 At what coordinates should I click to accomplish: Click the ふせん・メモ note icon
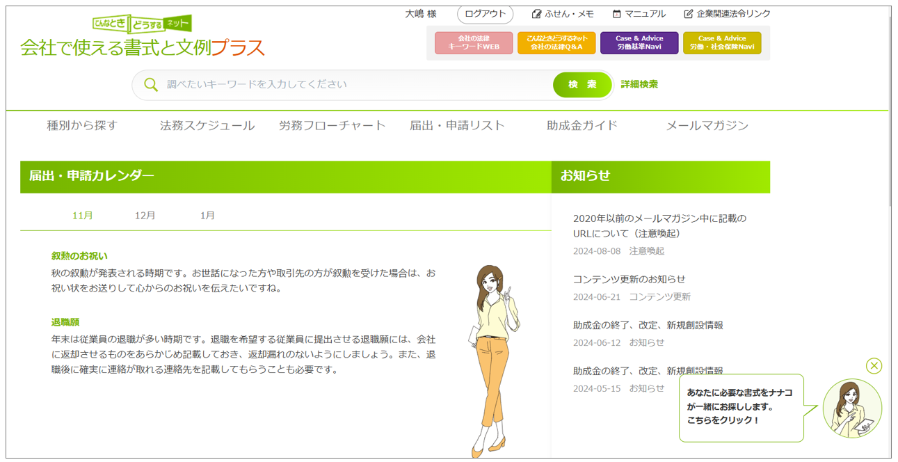[x=536, y=14]
